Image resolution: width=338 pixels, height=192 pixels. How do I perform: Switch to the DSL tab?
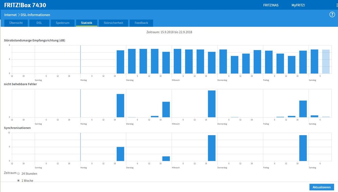[x=39, y=23]
